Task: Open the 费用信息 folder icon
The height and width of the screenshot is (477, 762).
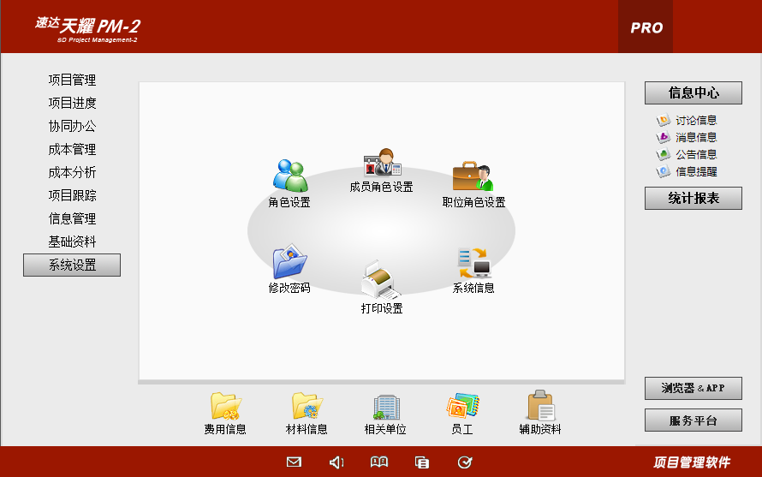Action: (x=225, y=407)
